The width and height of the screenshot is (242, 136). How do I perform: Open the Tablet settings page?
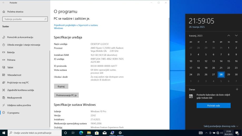[10, 68]
